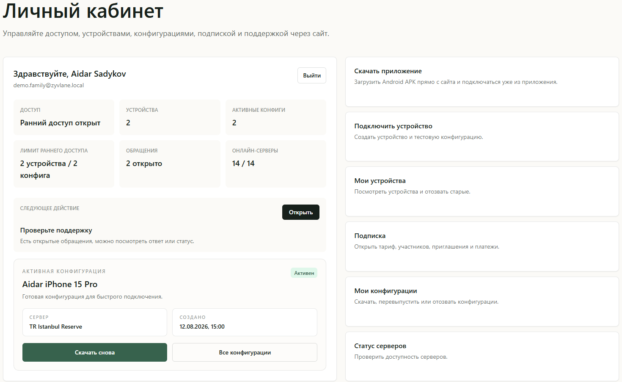Click the Онлайн-серверы tile showing 14 / 14

pos(276,164)
